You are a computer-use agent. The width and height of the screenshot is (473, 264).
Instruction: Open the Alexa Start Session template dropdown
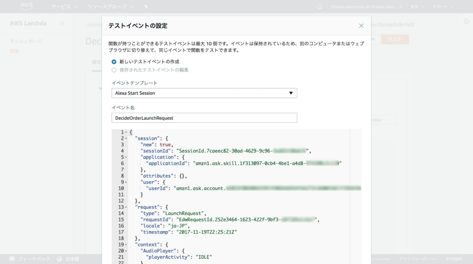[x=204, y=93]
